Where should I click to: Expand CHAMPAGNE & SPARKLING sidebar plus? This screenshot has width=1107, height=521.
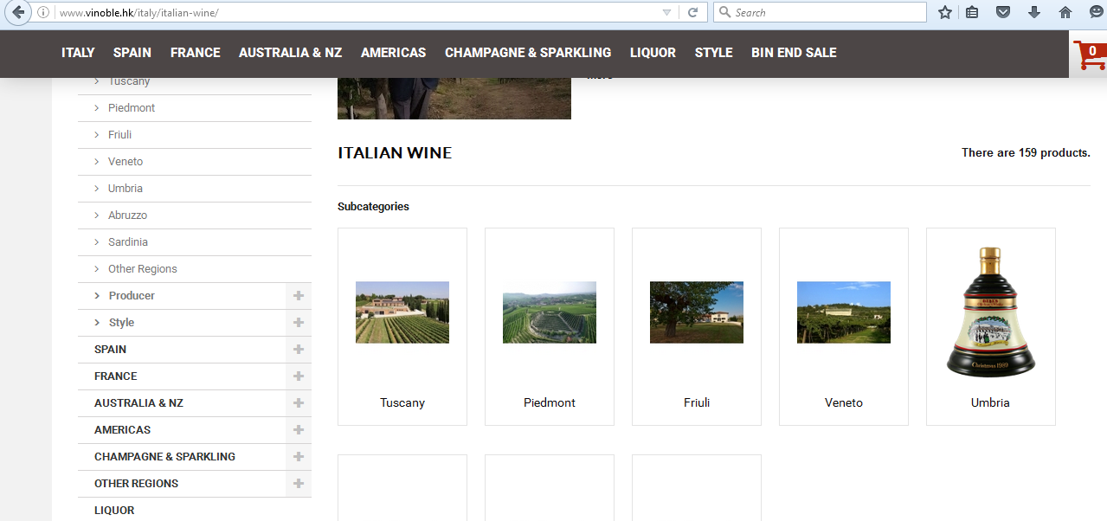[x=299, y=457]
